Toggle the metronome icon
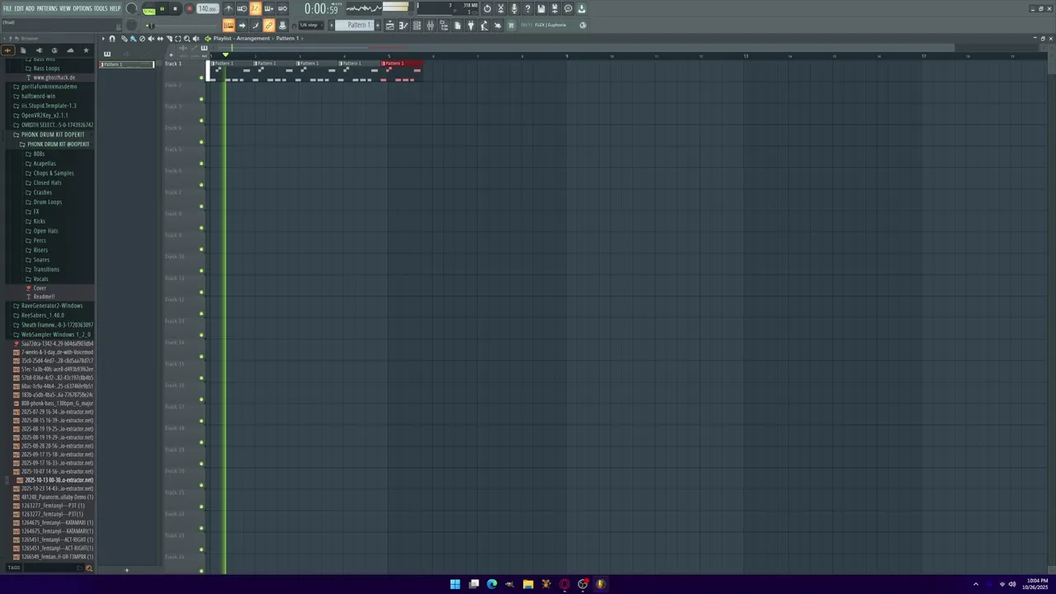The width and height of the screenshot is (1056, 594). point(229,8)
